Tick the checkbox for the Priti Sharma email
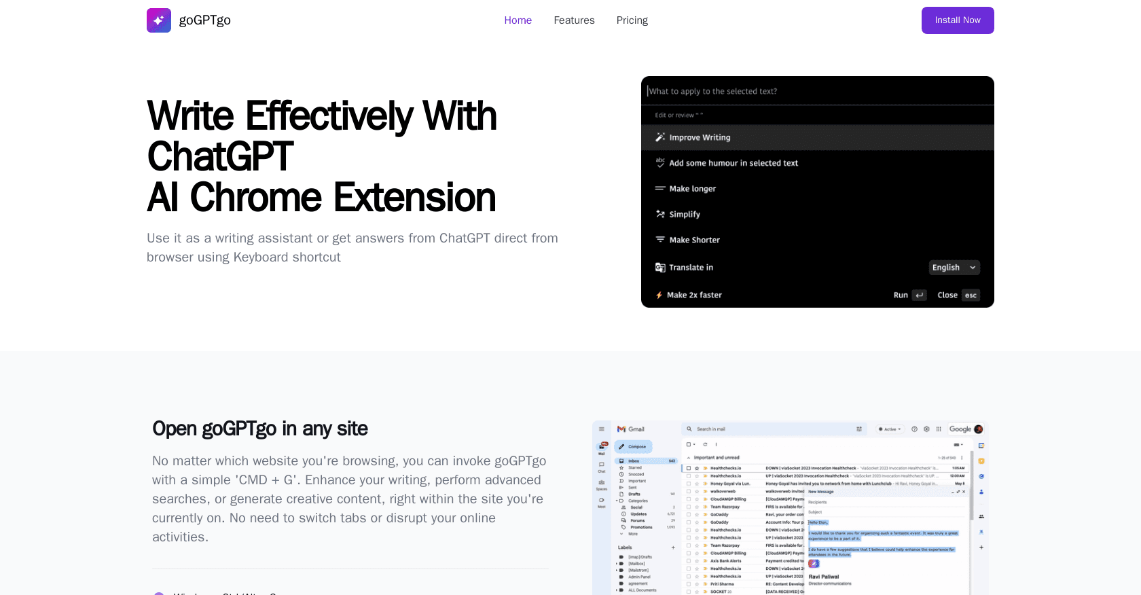This screenshot has width=1141, height=595. pyautogui.click(x=689, y=584)
